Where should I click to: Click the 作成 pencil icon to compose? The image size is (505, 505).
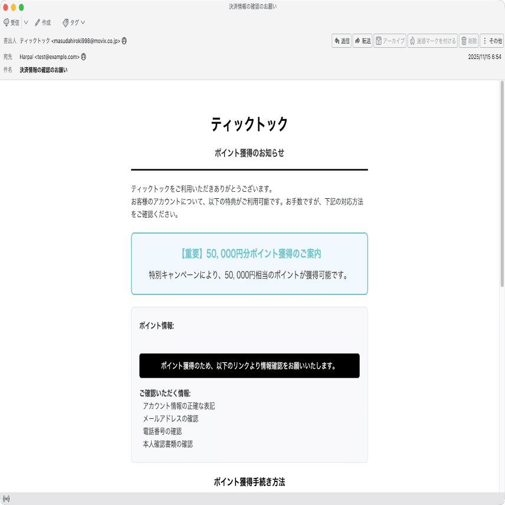pyautogui.click(x=37, y=23)
